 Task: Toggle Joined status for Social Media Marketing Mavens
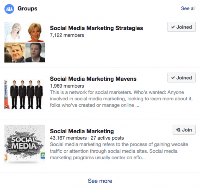[x=181, y=78]
